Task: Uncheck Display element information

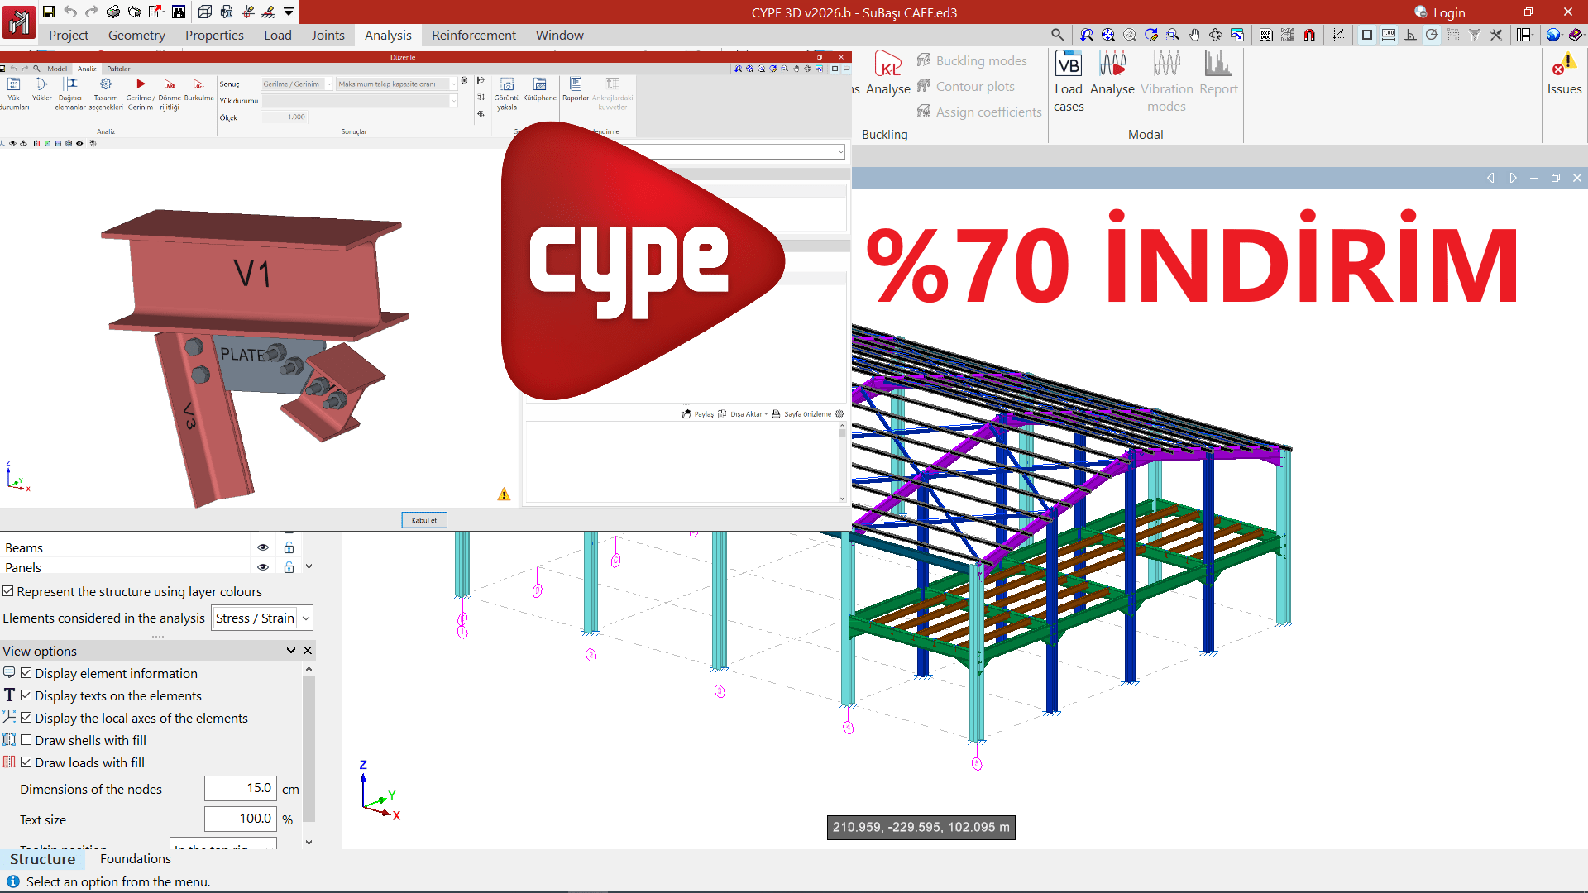Action: click(x=26, y=673)
